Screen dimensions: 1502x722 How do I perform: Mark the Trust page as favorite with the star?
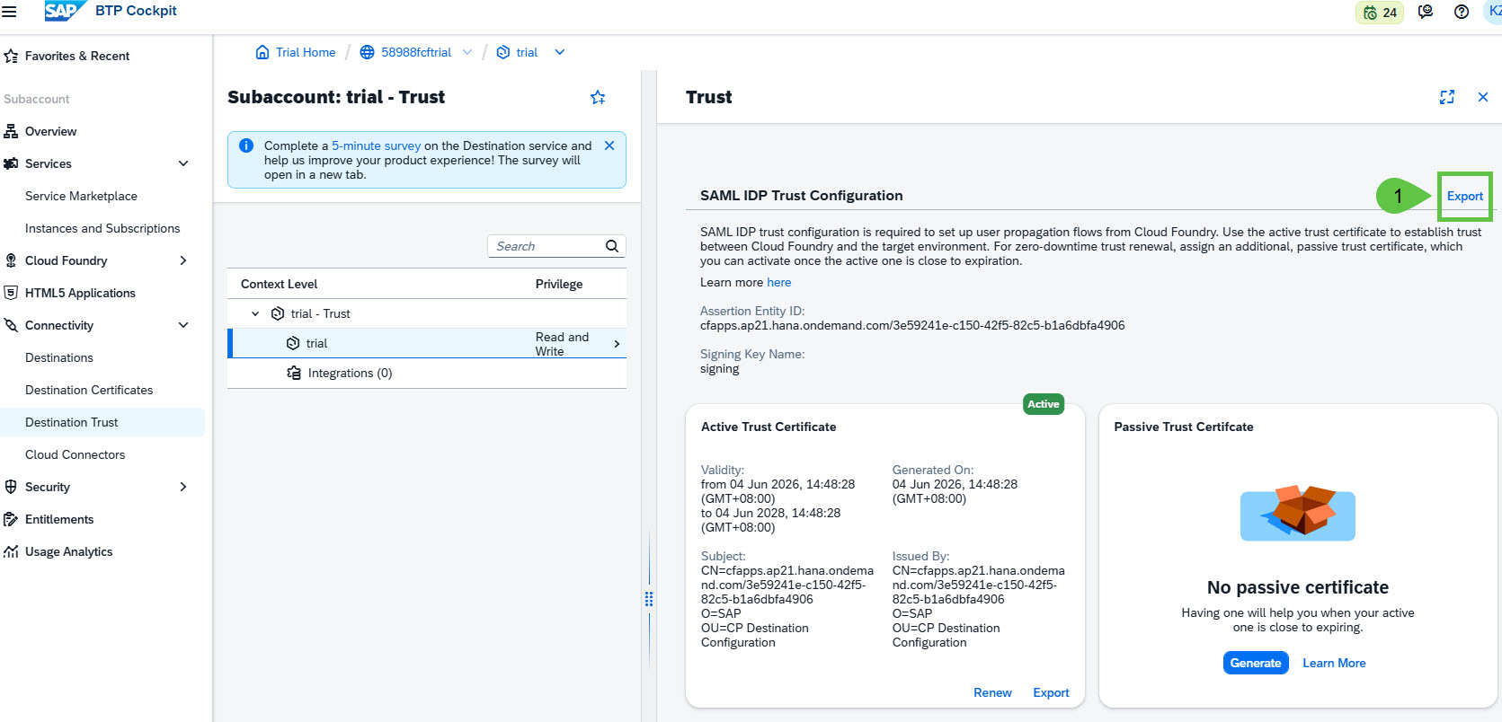[598, 97]
